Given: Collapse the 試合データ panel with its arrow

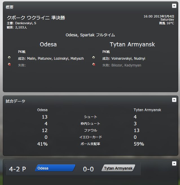Looking at the screenshot, I should [174, 100].
